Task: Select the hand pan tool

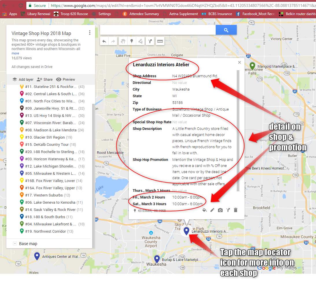Action: tap(123, 41)
